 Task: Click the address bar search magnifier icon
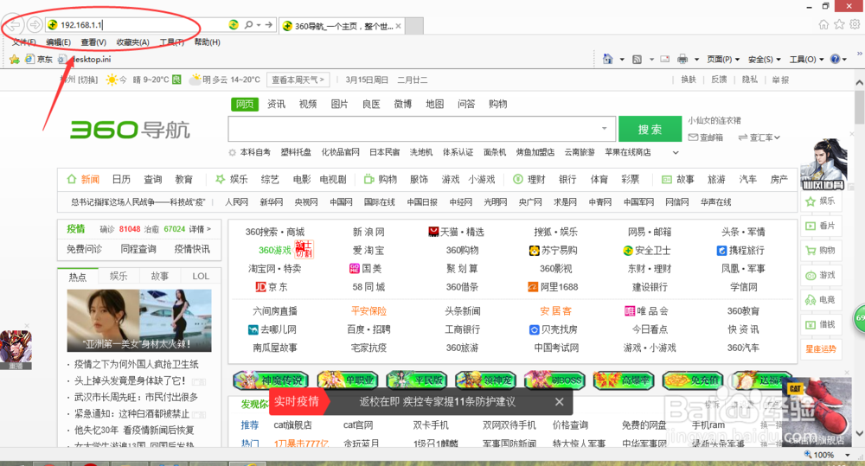coord(248,25)
